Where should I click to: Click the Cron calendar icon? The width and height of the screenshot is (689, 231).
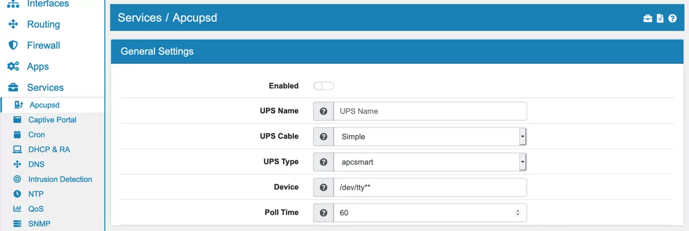(17, 134)
